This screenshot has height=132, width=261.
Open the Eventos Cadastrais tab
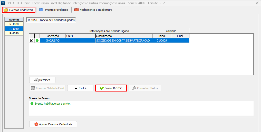pyautogui.click(x=18, y=10)
